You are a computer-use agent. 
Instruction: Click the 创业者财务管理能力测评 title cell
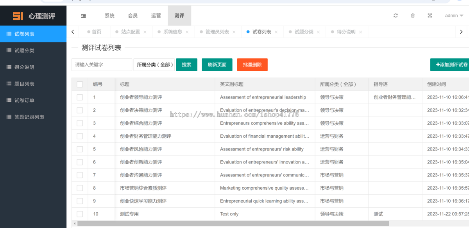click(165, 136)
